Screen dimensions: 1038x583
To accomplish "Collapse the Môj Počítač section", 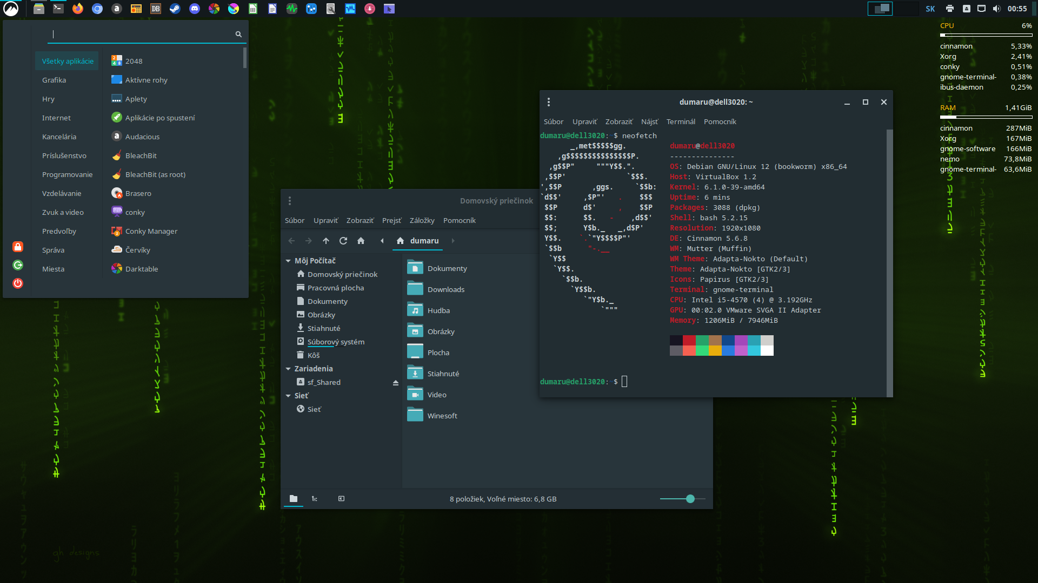I will pyautogui.click(x=288, y=260).
